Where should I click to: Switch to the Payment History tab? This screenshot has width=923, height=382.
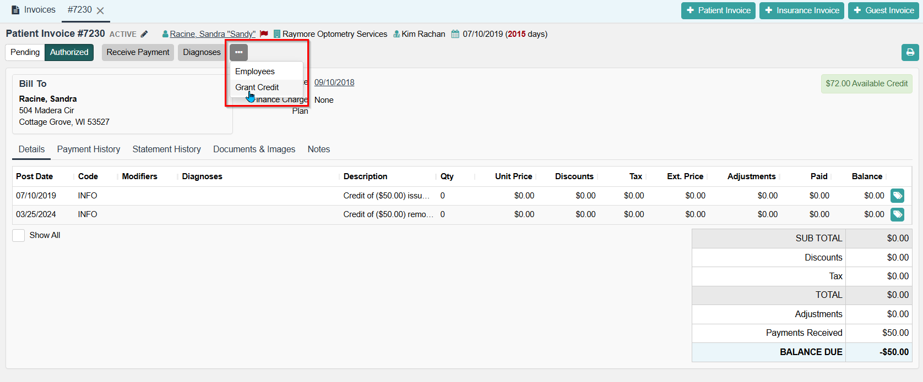[x=89, y=150]
